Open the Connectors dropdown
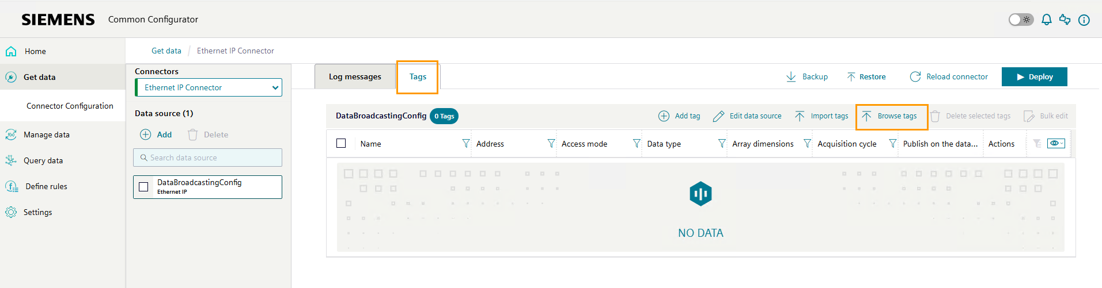The image size is (1102, 288). click(x=209, y=87)
